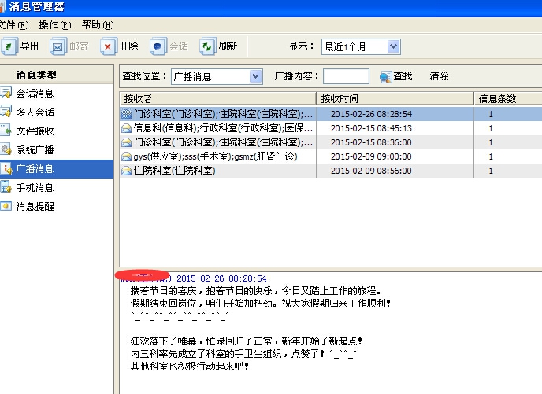Click the 清除 clear button
This screenshot has height=394, width=542.
pos(439,76)
